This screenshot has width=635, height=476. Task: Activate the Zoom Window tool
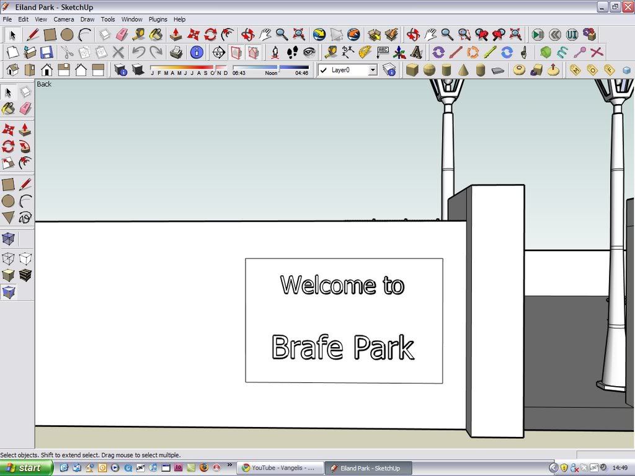coord(464,35)
